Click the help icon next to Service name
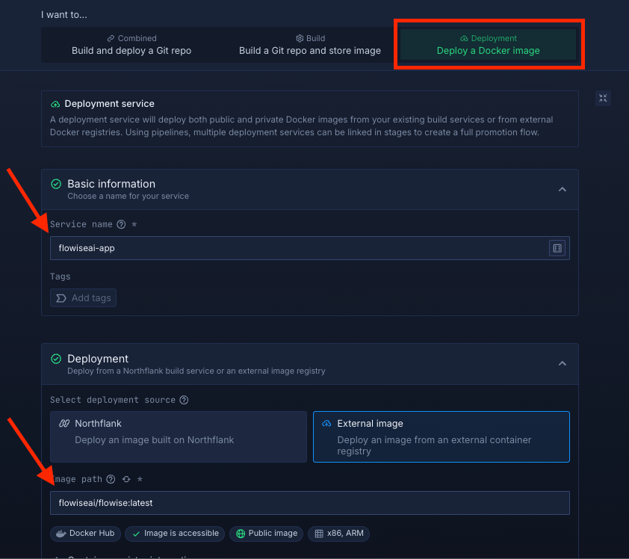The image size is (629, 559). point(121,224)
